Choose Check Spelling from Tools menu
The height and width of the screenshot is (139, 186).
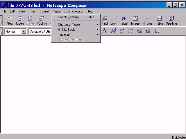[76, 17]
